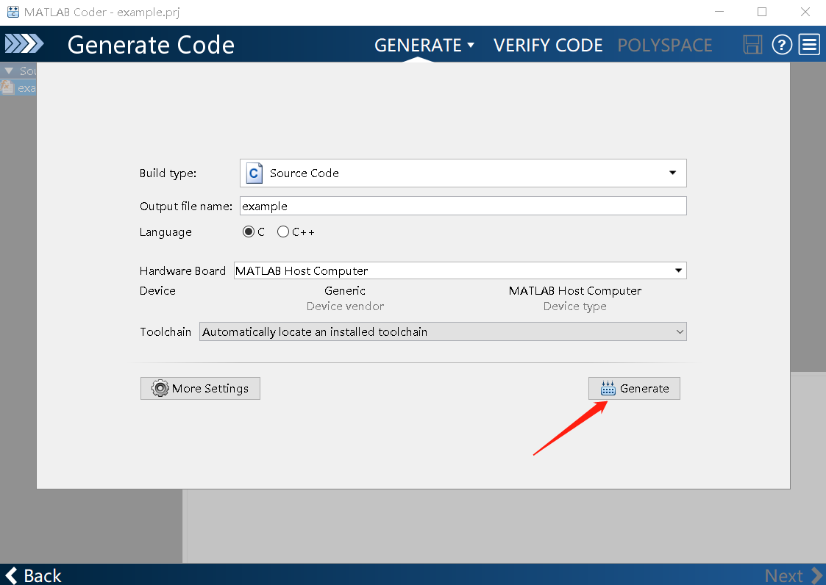Image resolution: width=826 pixels, height=585 pixels.
Task: Select the example file in source tree
Action: click(x=18, y=88)
